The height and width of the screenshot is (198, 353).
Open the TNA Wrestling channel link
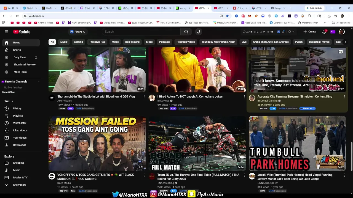(x=165, y=183)
